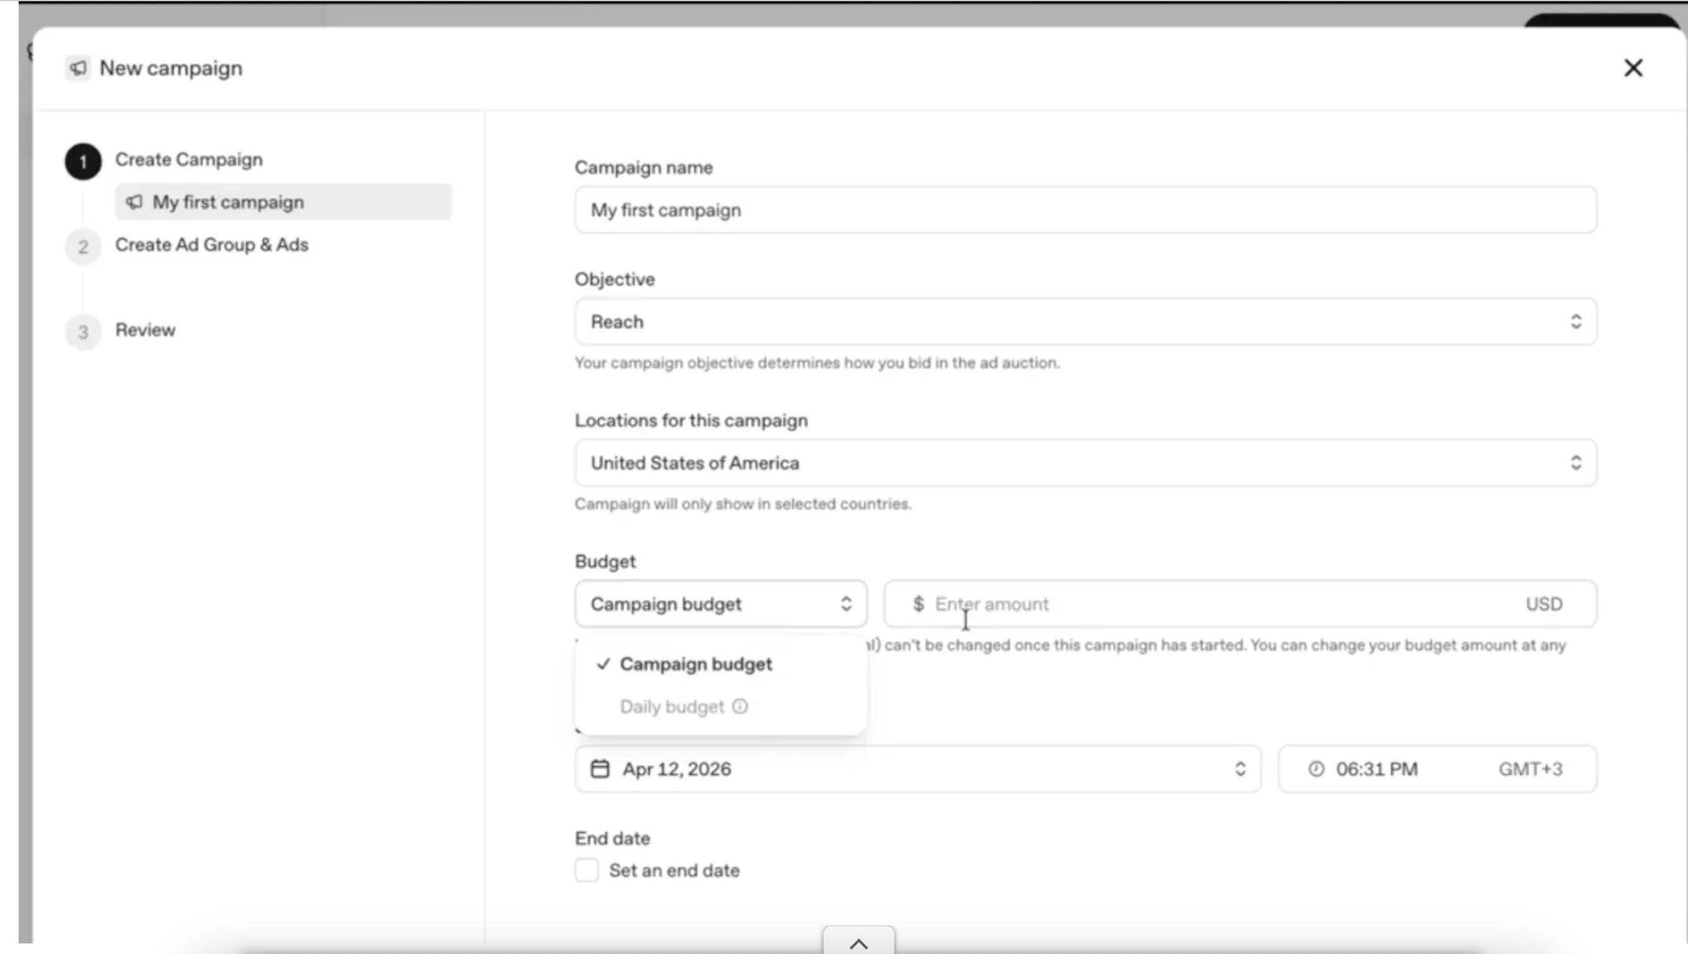Click the Enter amount budget field
This screenshot has width=1688, height=954.
click(x=1213, y=604)
